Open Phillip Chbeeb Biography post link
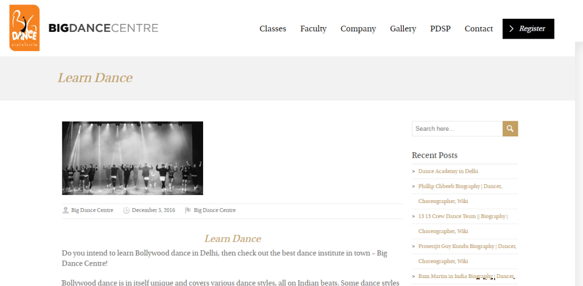The height and width of the screenshot is (286, 583). (460, 186)
